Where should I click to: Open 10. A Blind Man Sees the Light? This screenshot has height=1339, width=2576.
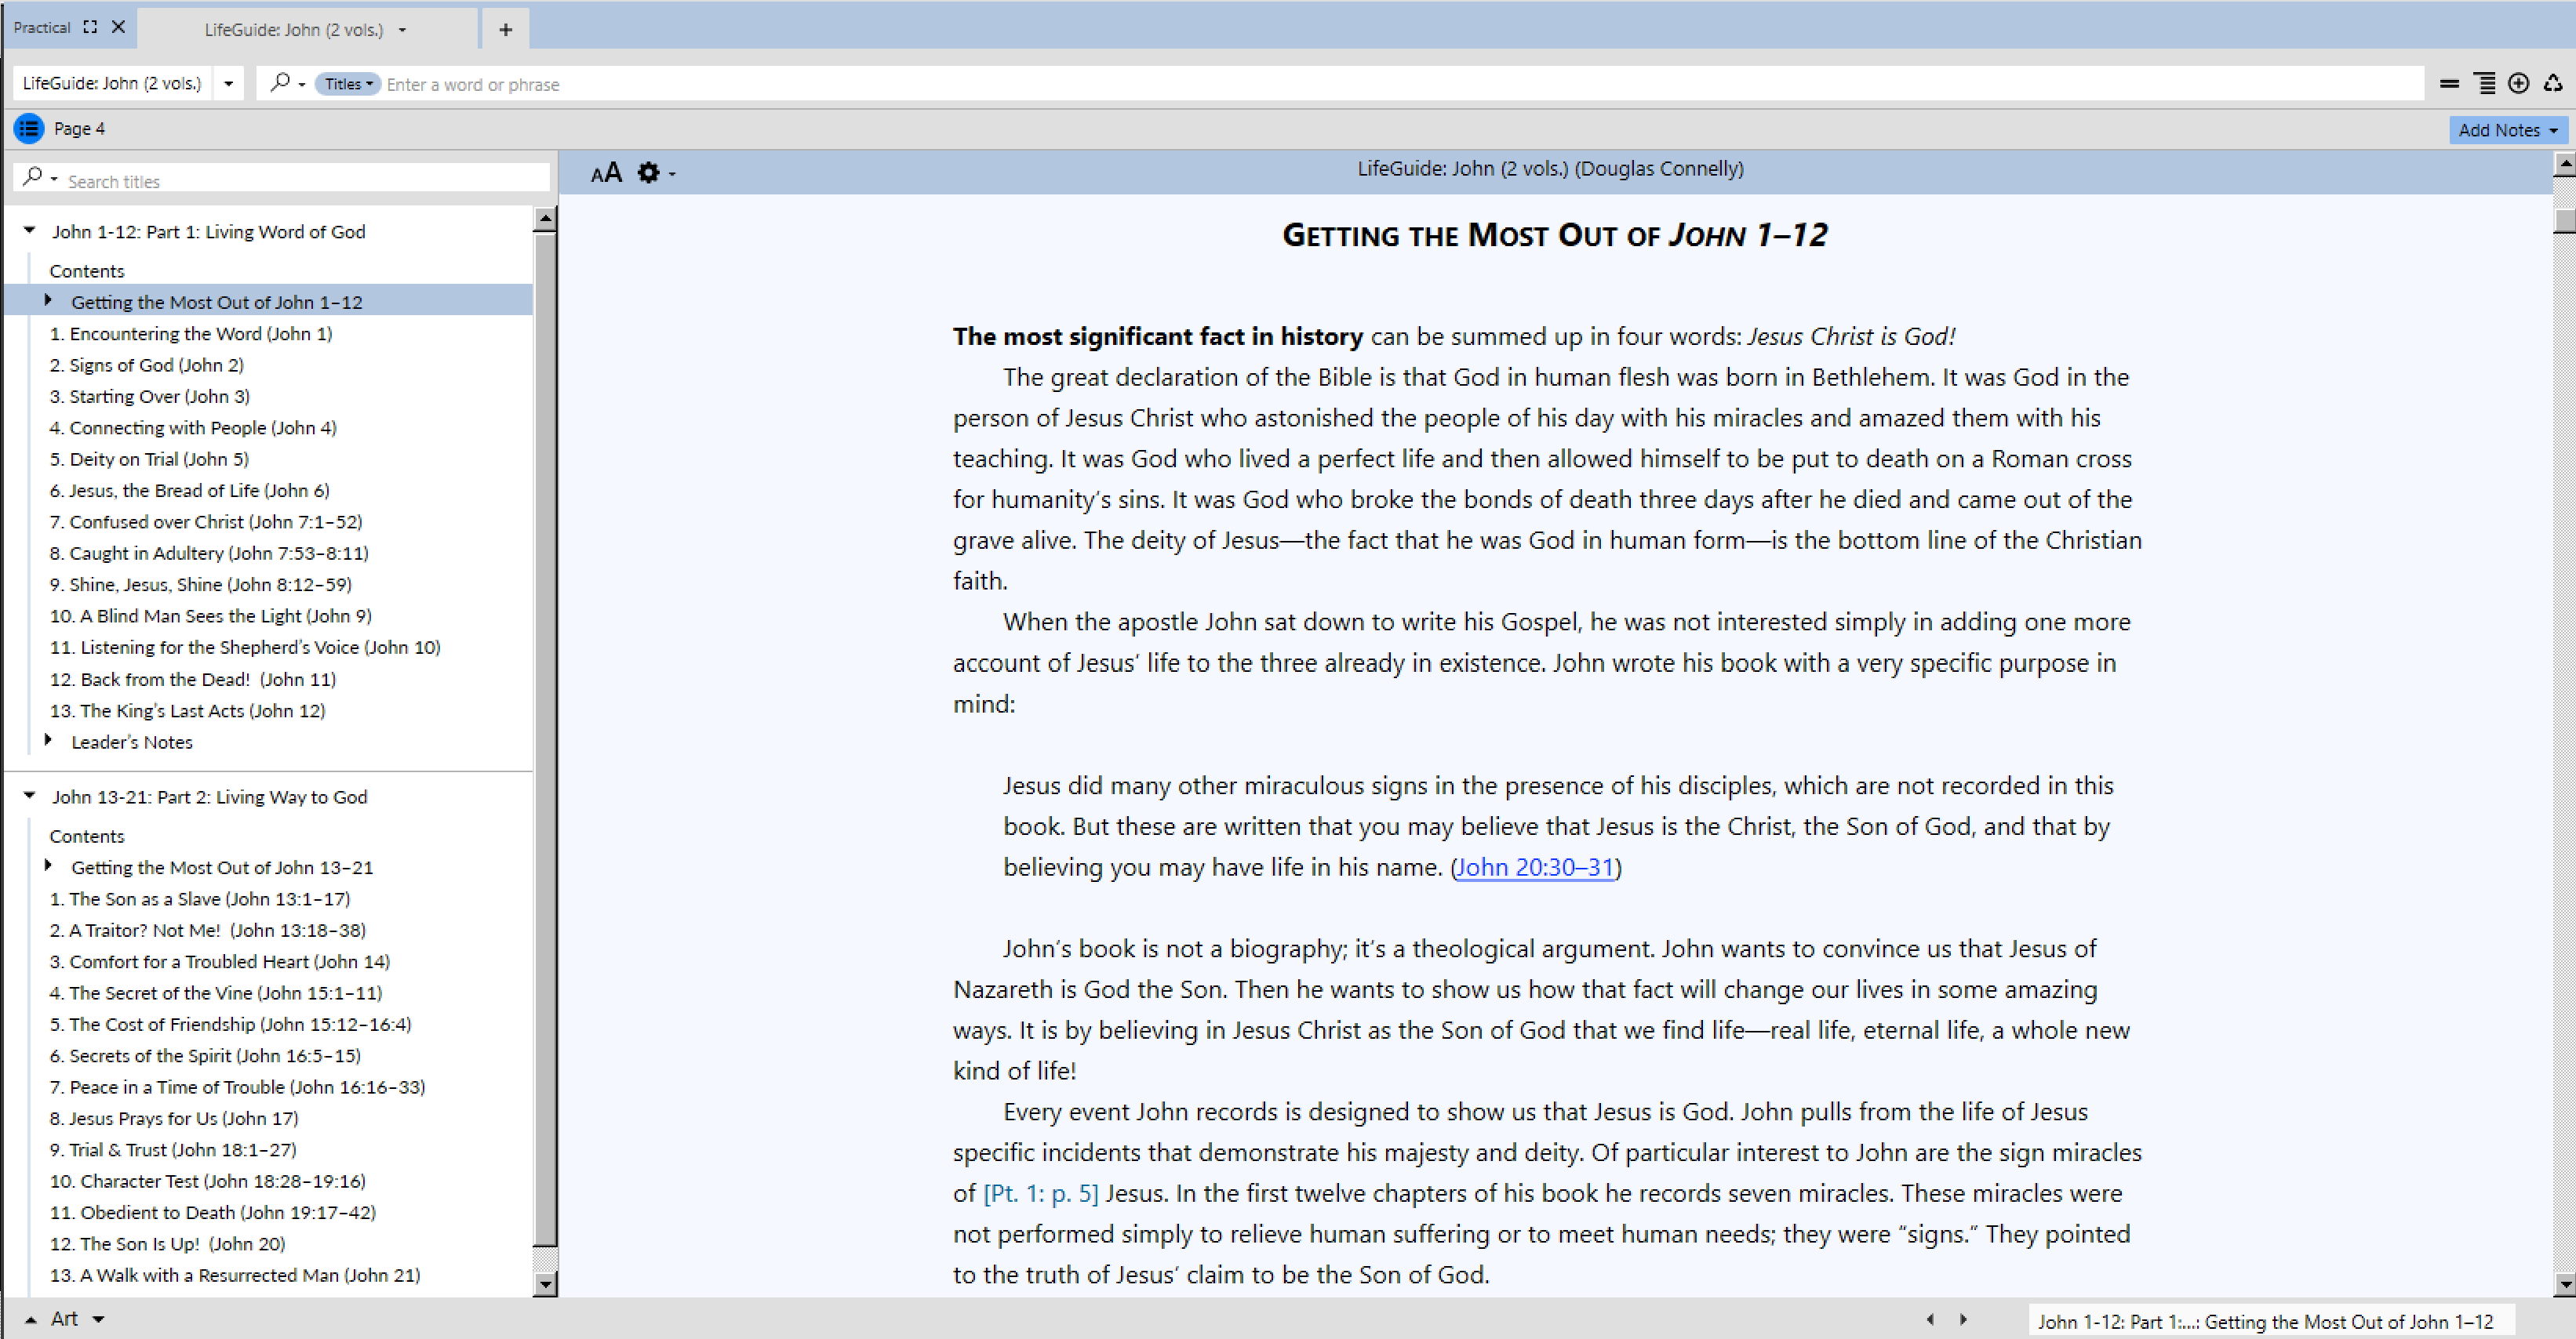pyautogui.click(x=211, y=615)
